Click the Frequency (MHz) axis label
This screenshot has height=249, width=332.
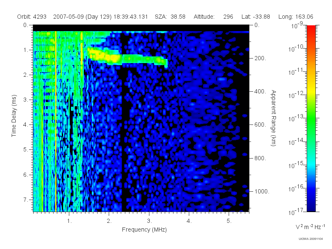pyautogui.click(x=144, y=229)
